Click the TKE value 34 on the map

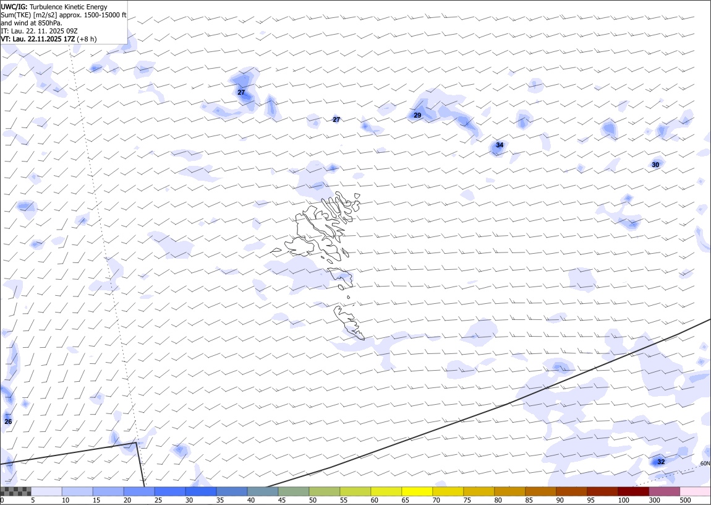coord(500,145)
